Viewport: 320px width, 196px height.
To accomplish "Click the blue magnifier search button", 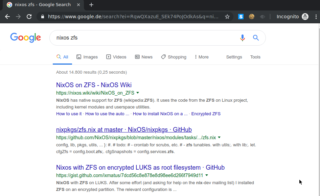I will coord(256,38).
